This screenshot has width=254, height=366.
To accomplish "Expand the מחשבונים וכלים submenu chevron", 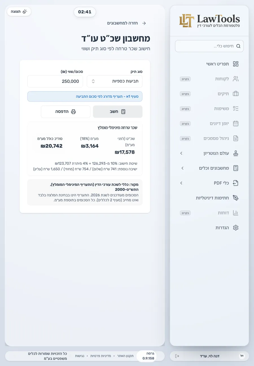I will coord(182,168).
